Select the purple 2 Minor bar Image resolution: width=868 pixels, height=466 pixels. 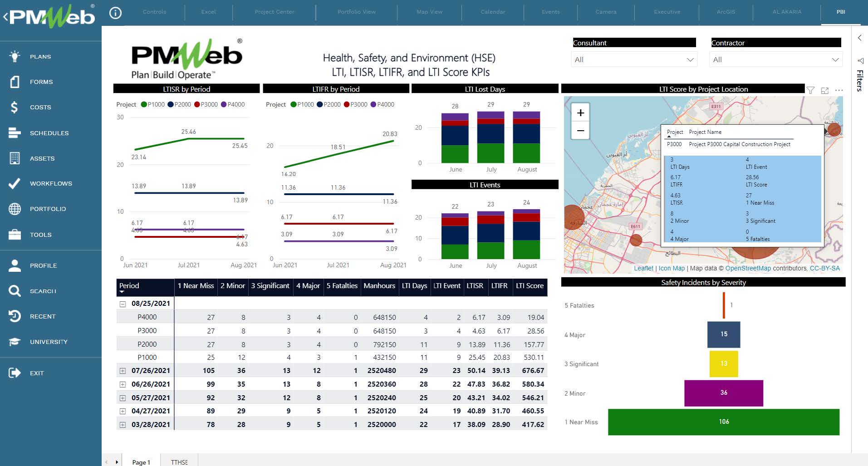(x=724, y=393)
